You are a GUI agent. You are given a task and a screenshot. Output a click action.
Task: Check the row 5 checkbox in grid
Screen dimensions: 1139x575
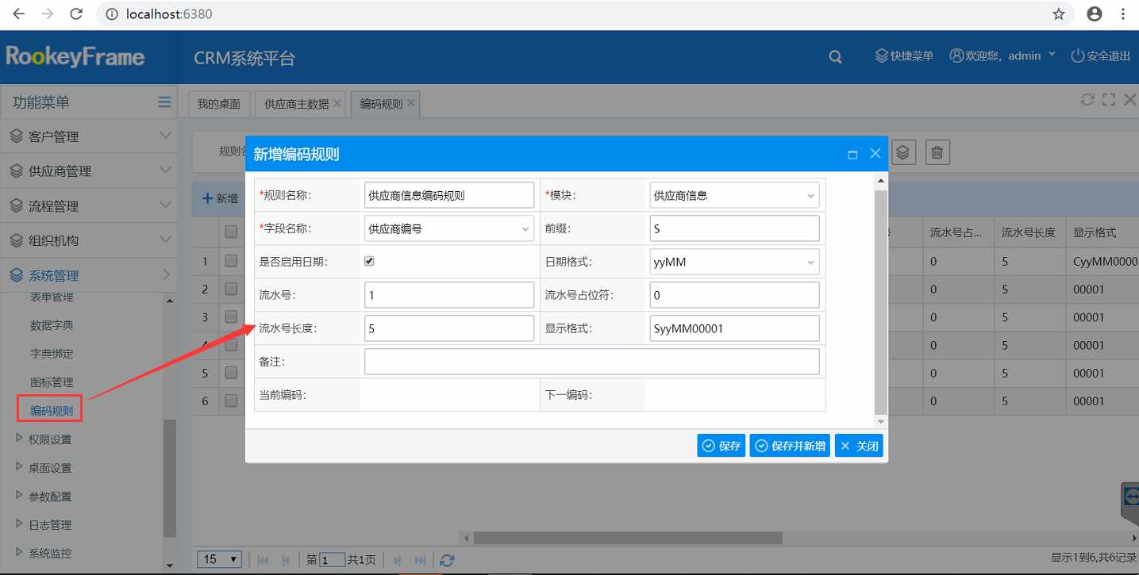(231, 373)
